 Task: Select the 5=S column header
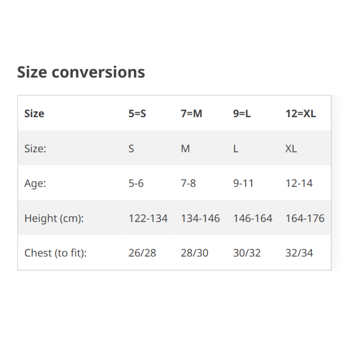click(137, 114)
